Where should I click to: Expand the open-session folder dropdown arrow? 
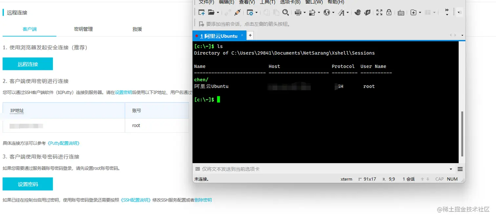[x=218, y=13]
